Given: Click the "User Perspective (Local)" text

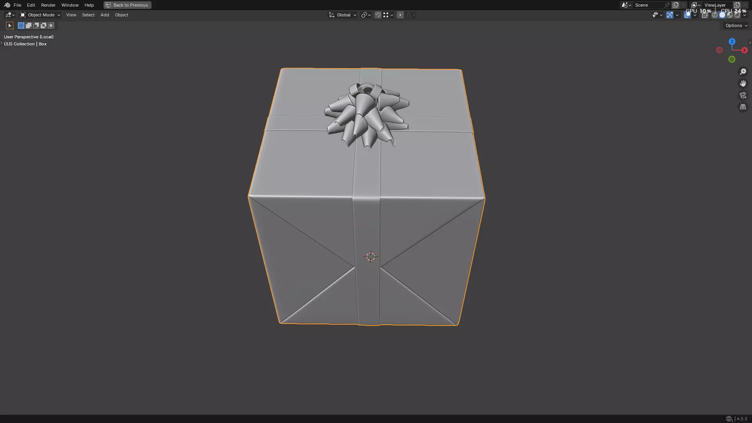Looking at the screenshot, I should (x=29, y=37).
